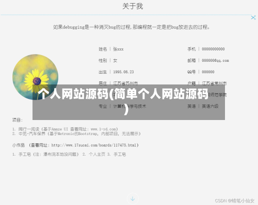
Task: Click the 性别 value 女
Action: 115,61
